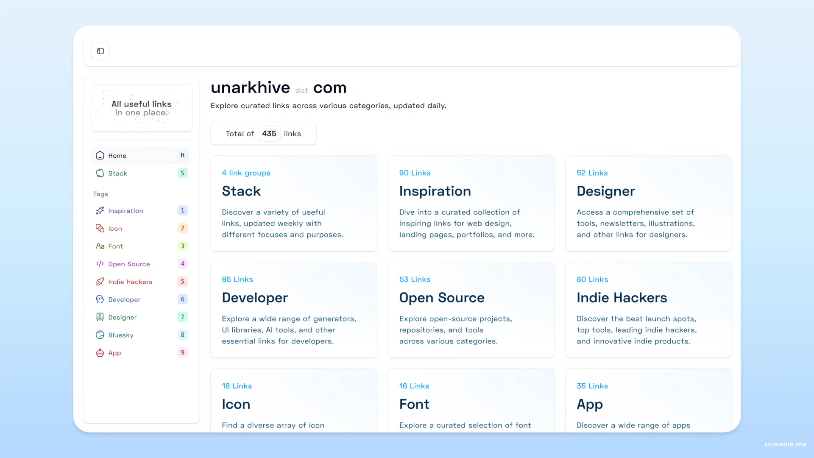Click shortcut badge 3 beside Font
Screen dimensions: 814x458
click(x=183, y=246)
